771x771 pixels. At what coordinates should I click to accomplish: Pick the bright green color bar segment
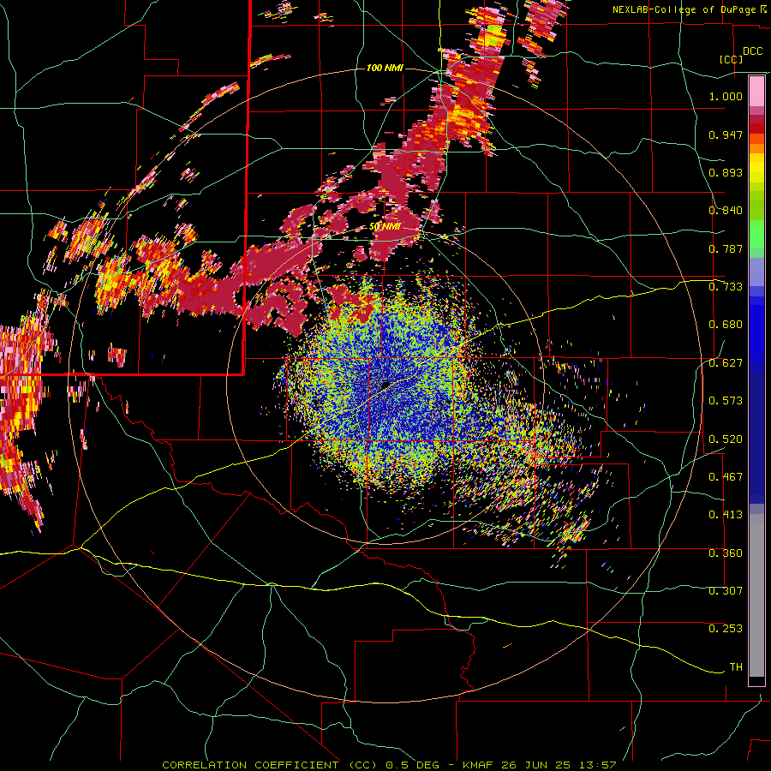click(x=756, y=234)
